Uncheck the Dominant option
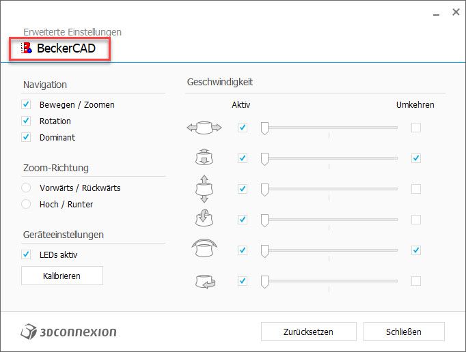 (x=26, y=137)
